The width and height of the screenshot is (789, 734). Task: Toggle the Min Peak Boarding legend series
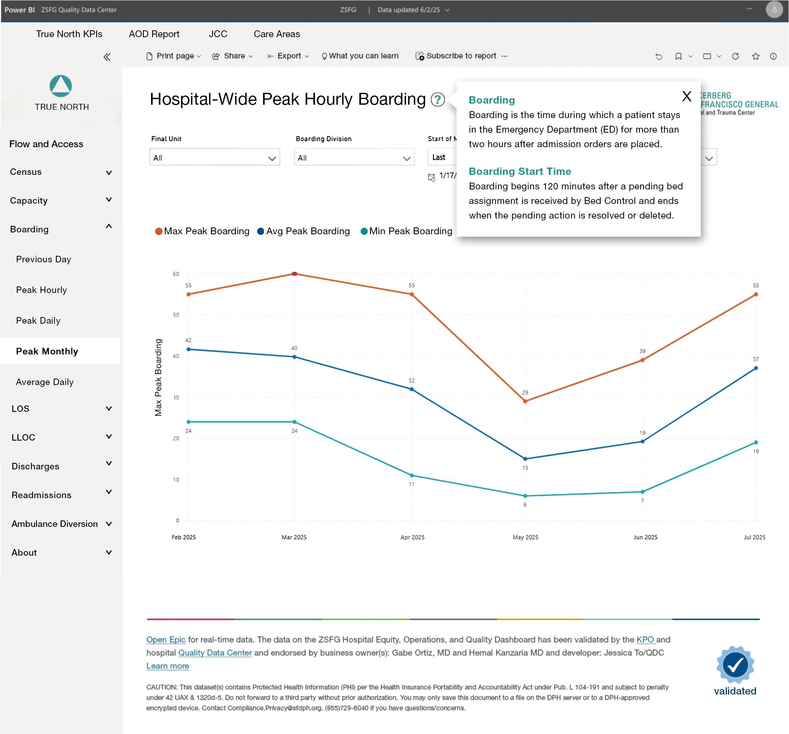(407, 231)
